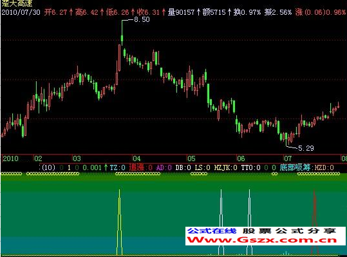Select the opening price 开6.27 value

tap(55, 12)
